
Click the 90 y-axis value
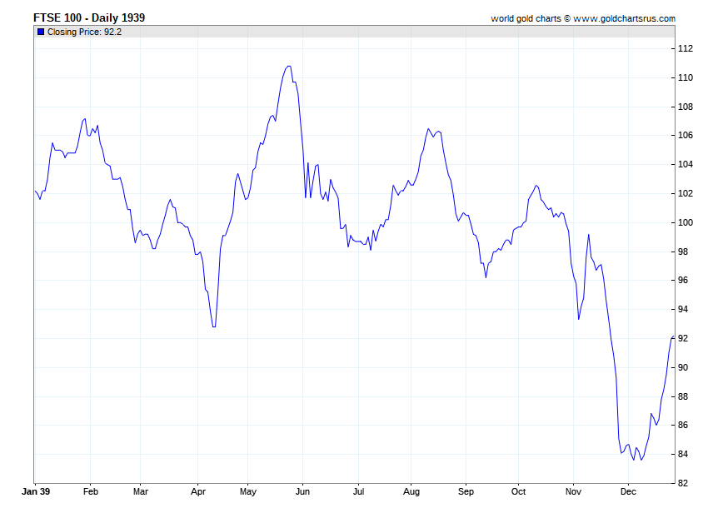[x=683, y=367]
